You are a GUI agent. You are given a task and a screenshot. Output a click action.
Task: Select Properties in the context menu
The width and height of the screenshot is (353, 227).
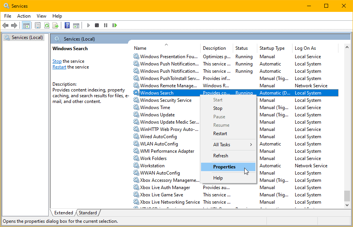[228, 167]
